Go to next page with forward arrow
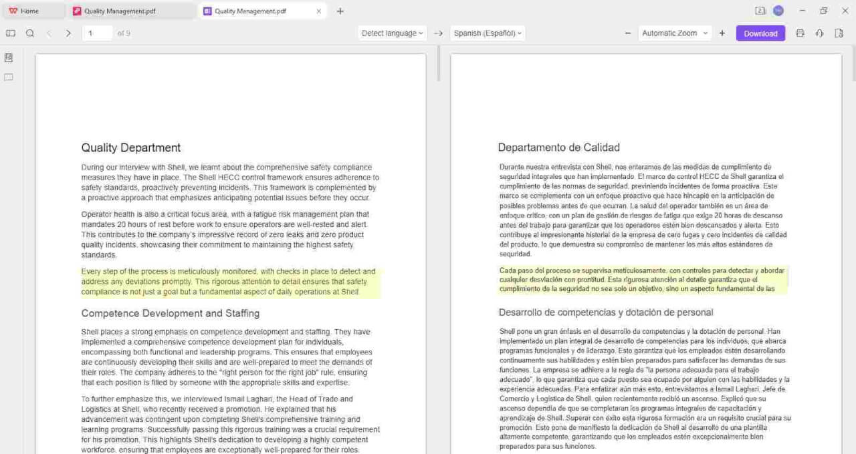 click(x=68, y=33)
